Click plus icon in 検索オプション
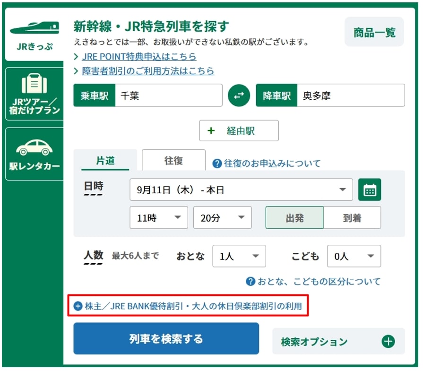423x371 pixels. [388, 342]
